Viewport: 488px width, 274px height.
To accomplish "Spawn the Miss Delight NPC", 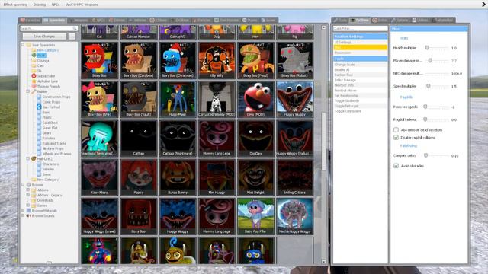I will coord(255,177).
